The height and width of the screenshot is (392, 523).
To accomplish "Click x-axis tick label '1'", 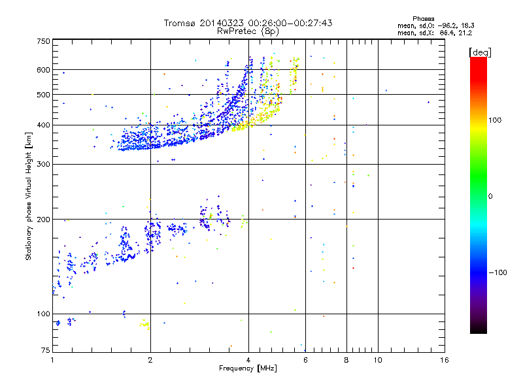I will click(52, 360).
